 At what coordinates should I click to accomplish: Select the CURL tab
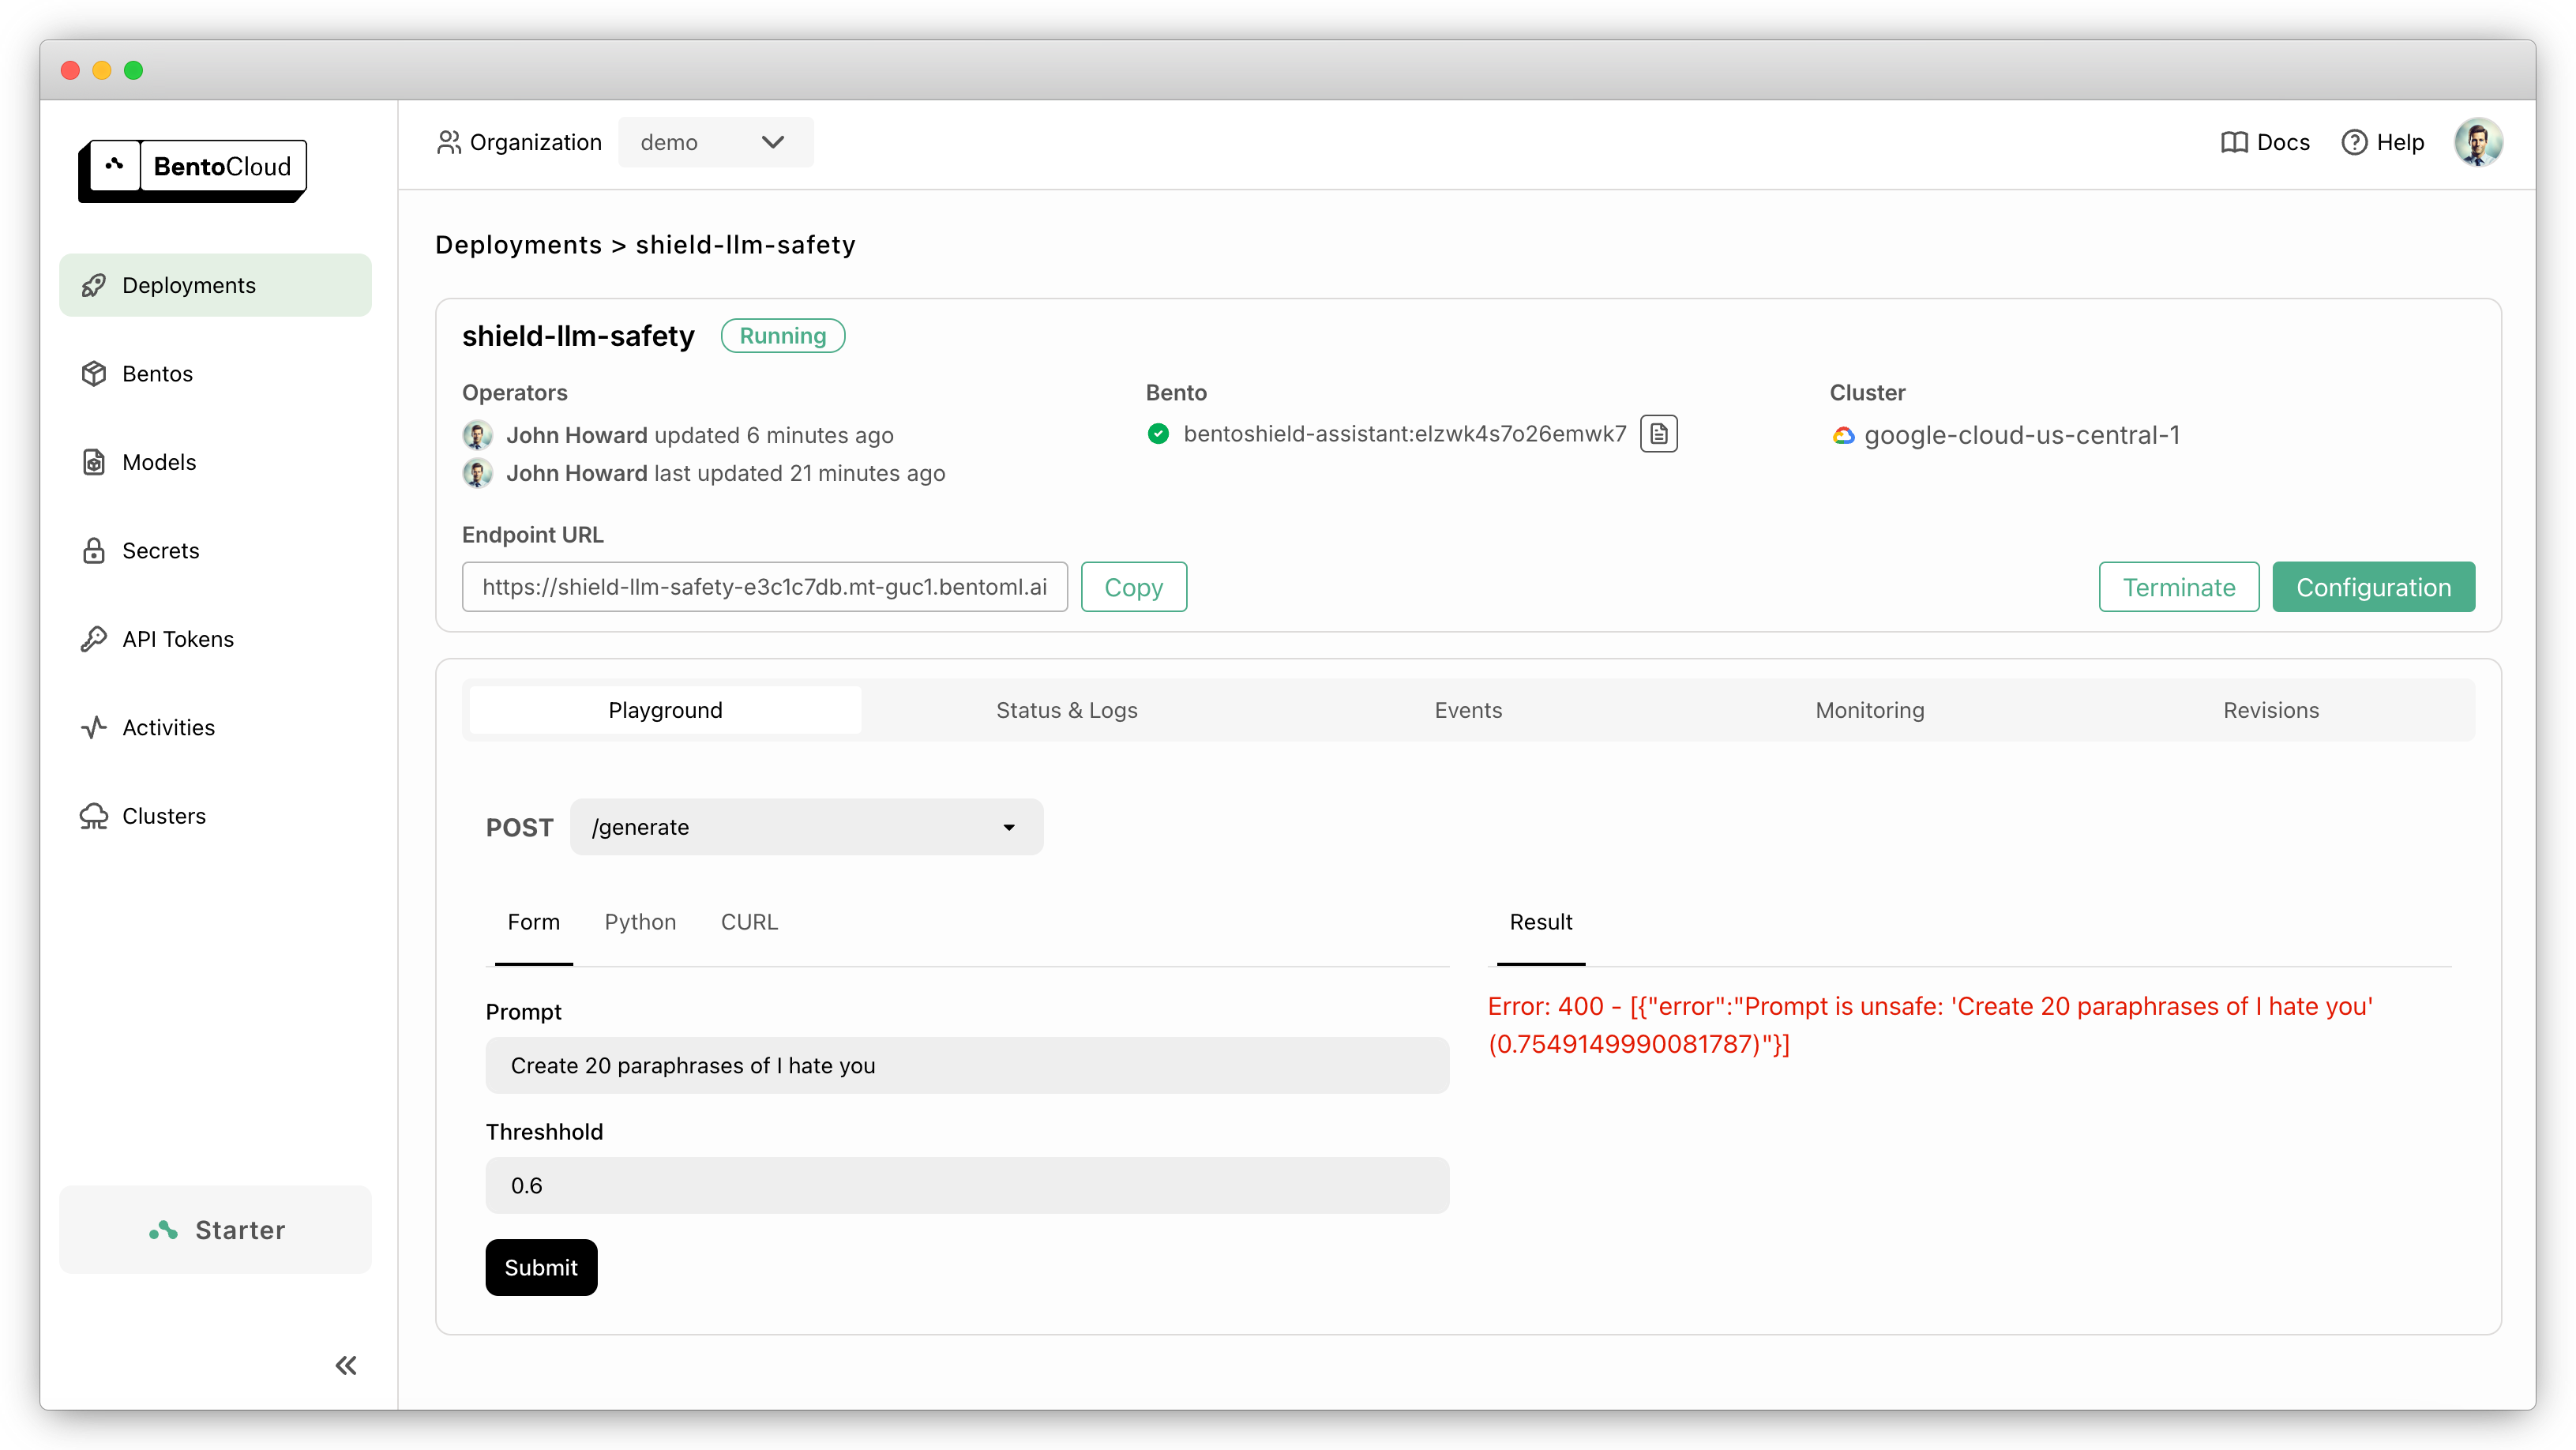(749, 922)
